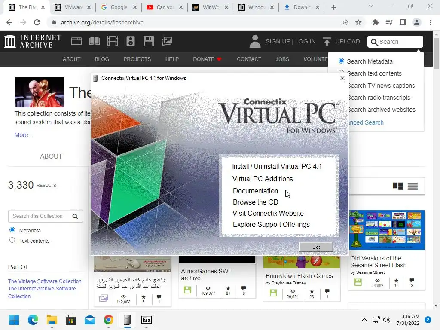Open the DONATE menu item
This screenshot has width=440, height=330.
click(207, 59)
